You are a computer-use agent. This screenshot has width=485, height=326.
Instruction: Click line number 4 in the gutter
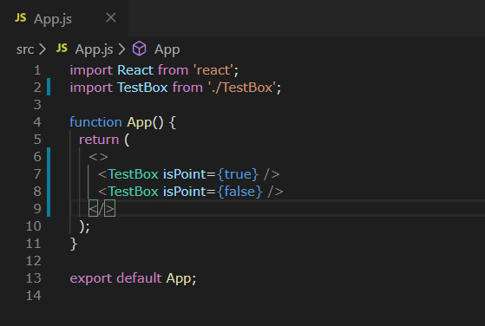coord(37,122)
